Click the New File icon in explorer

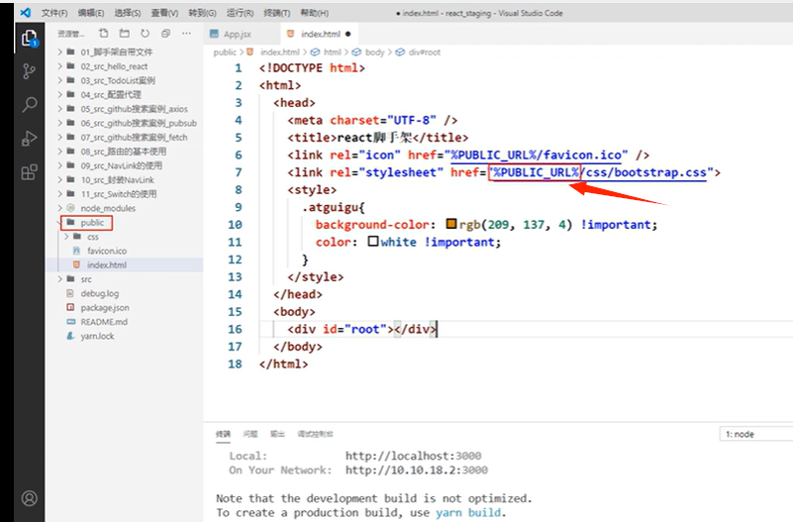tap(104, 34)
